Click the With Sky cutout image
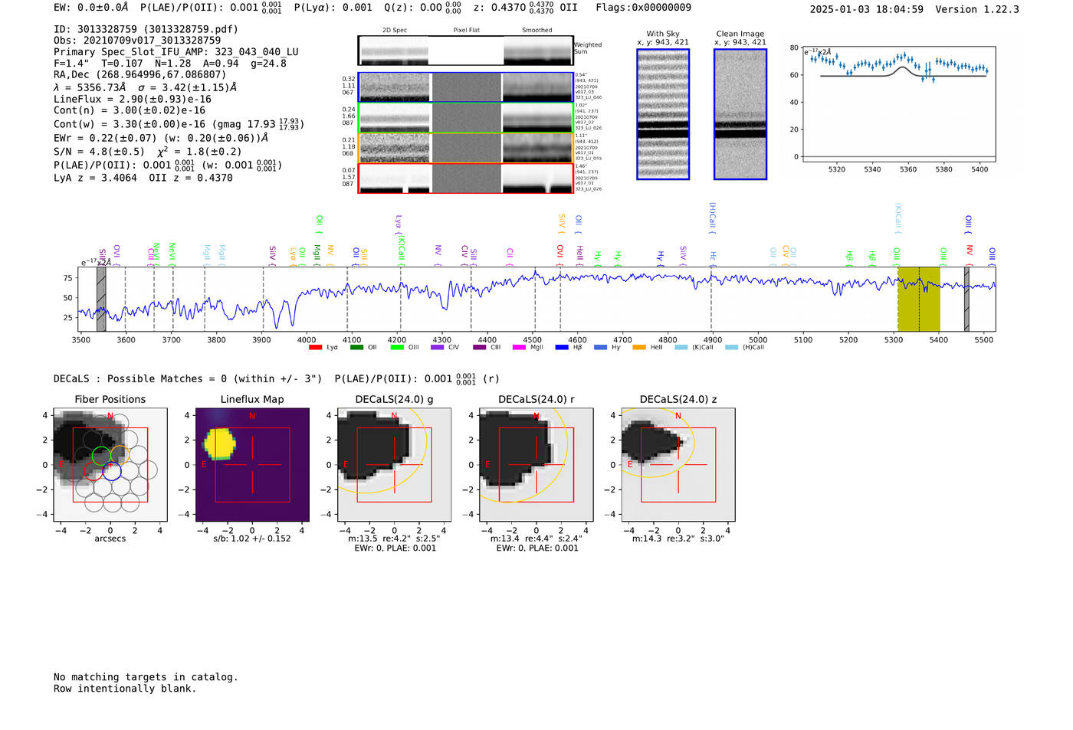 (663, 114)
